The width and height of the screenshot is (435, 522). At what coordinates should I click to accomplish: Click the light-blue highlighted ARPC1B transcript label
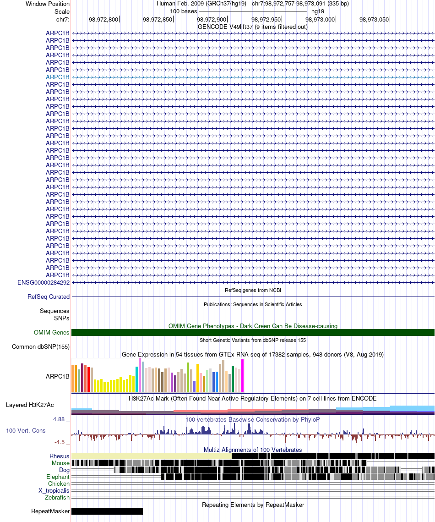coord(58,77)
